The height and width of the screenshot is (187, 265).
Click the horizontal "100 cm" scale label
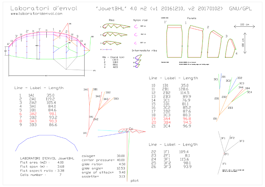pos(245,25)
